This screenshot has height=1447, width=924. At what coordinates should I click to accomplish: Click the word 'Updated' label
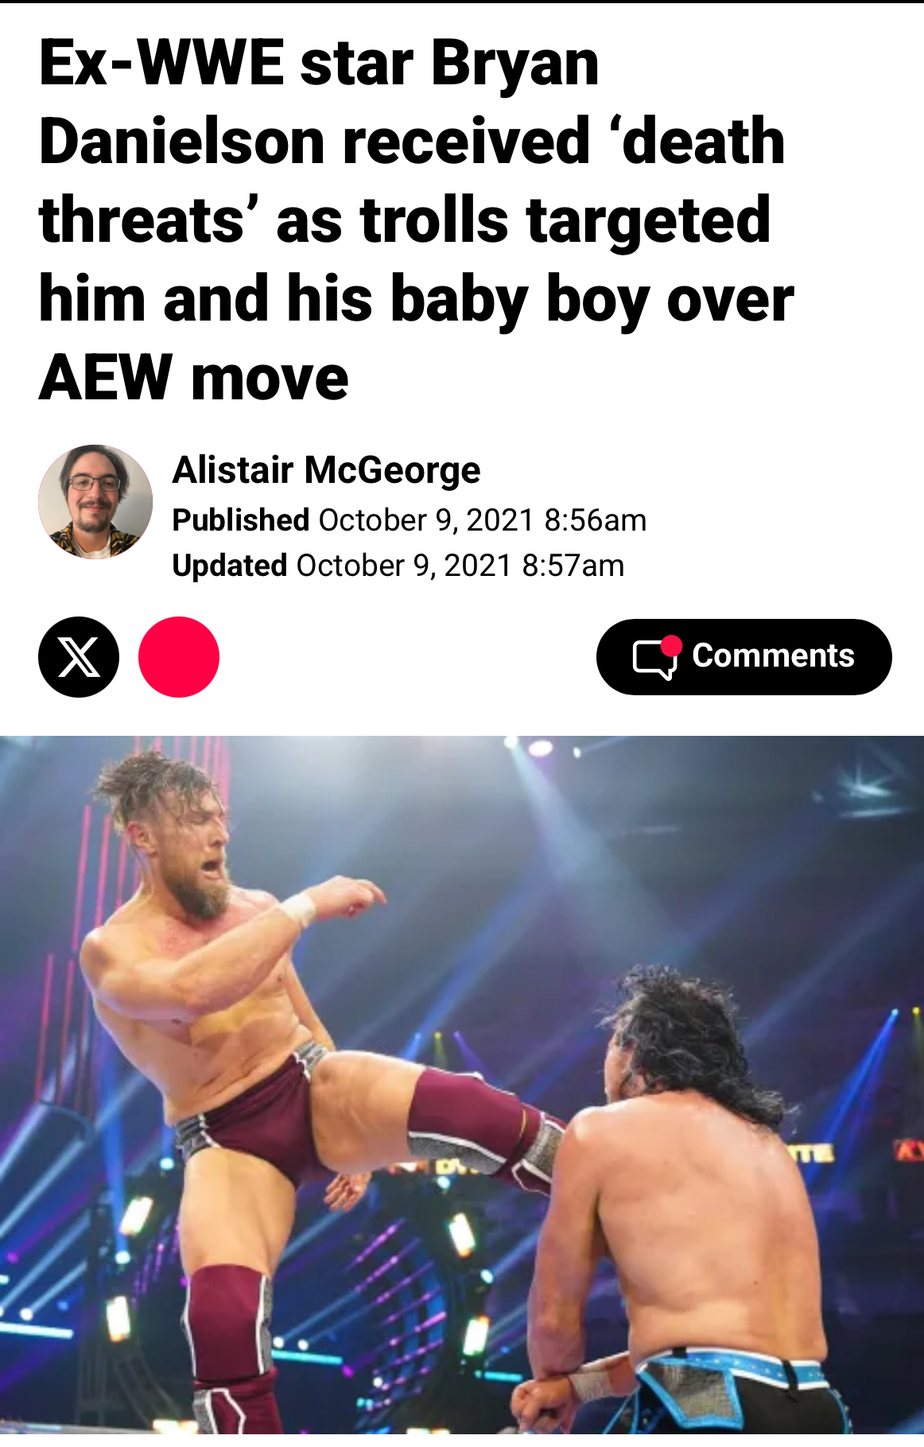(x=230, y=566)
